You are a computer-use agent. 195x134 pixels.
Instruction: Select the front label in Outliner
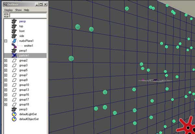click(x=22, y=31)
